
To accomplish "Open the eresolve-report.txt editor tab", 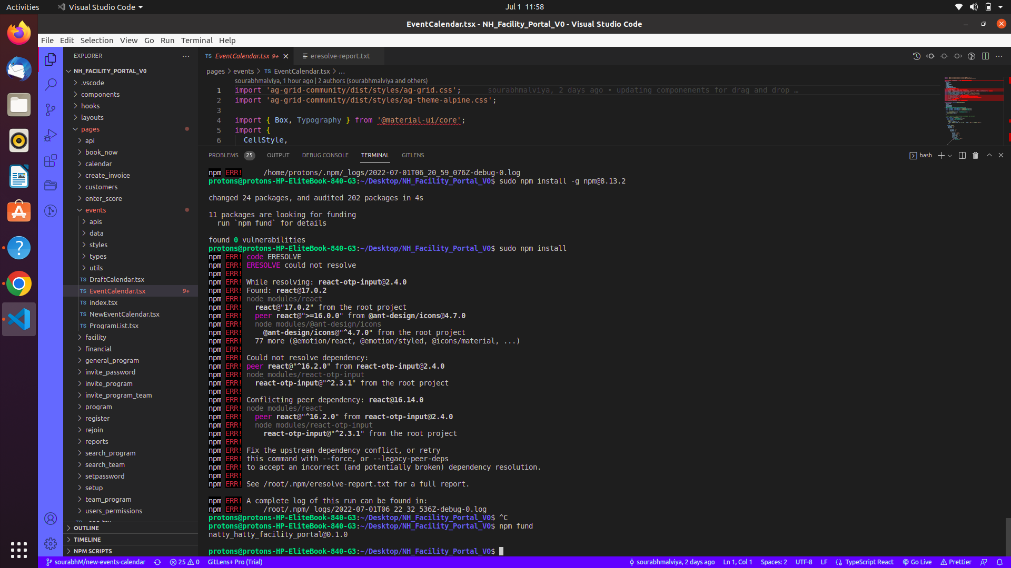I will [x=340, y=56].
